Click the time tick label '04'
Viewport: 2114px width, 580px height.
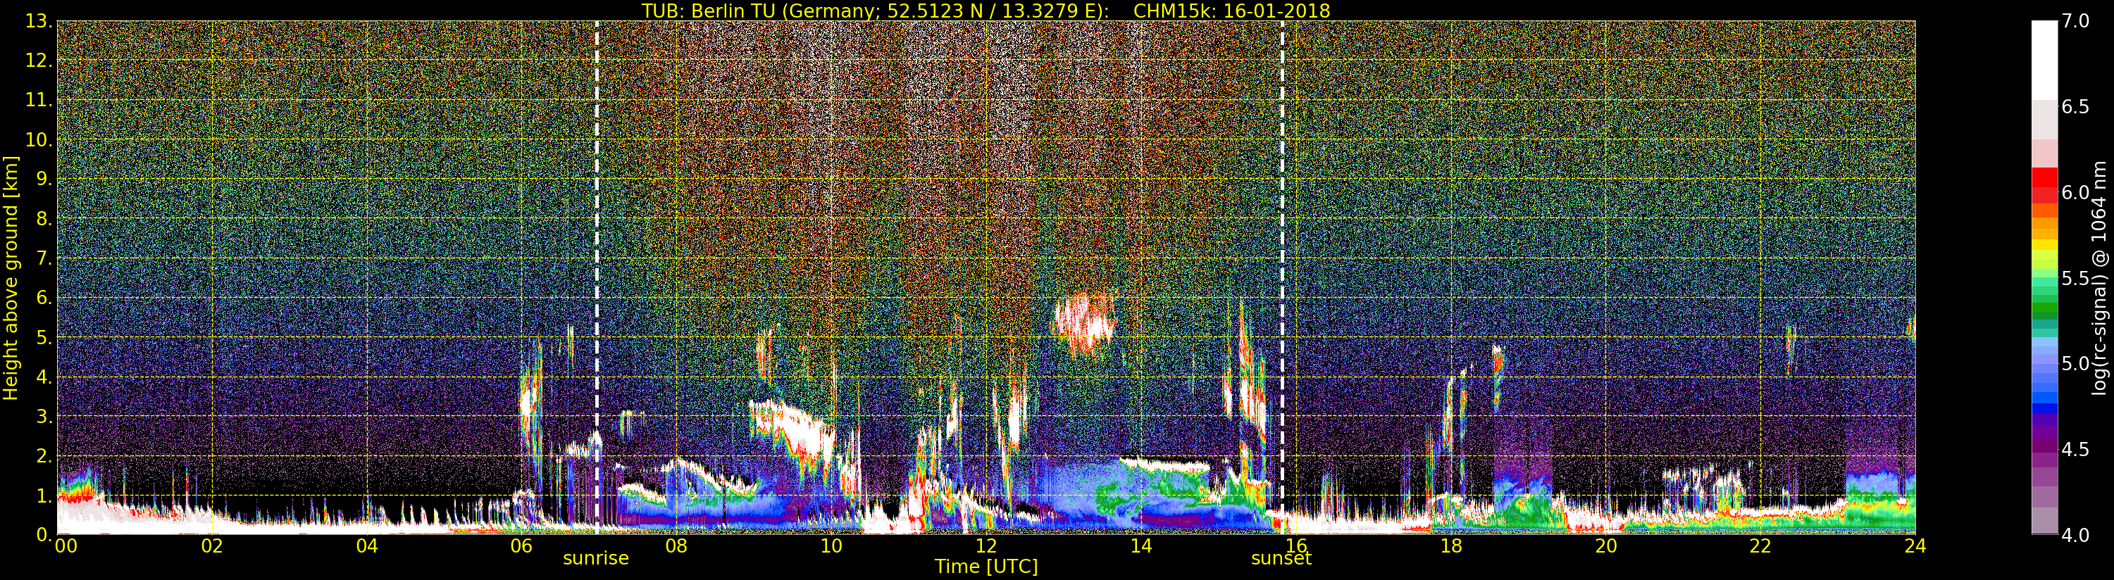coord(367,546)
